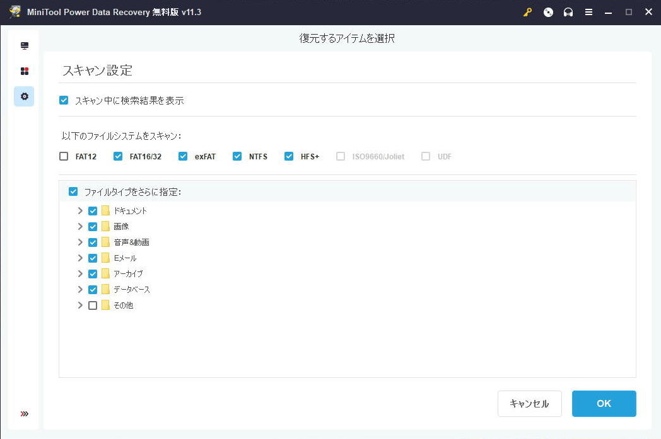Open the hamburger menu
661x439 pixels.
click(x=588, y=12)
